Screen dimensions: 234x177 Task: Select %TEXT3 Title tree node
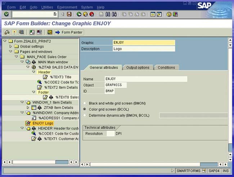pyautogui.click(x=60, y=77)
